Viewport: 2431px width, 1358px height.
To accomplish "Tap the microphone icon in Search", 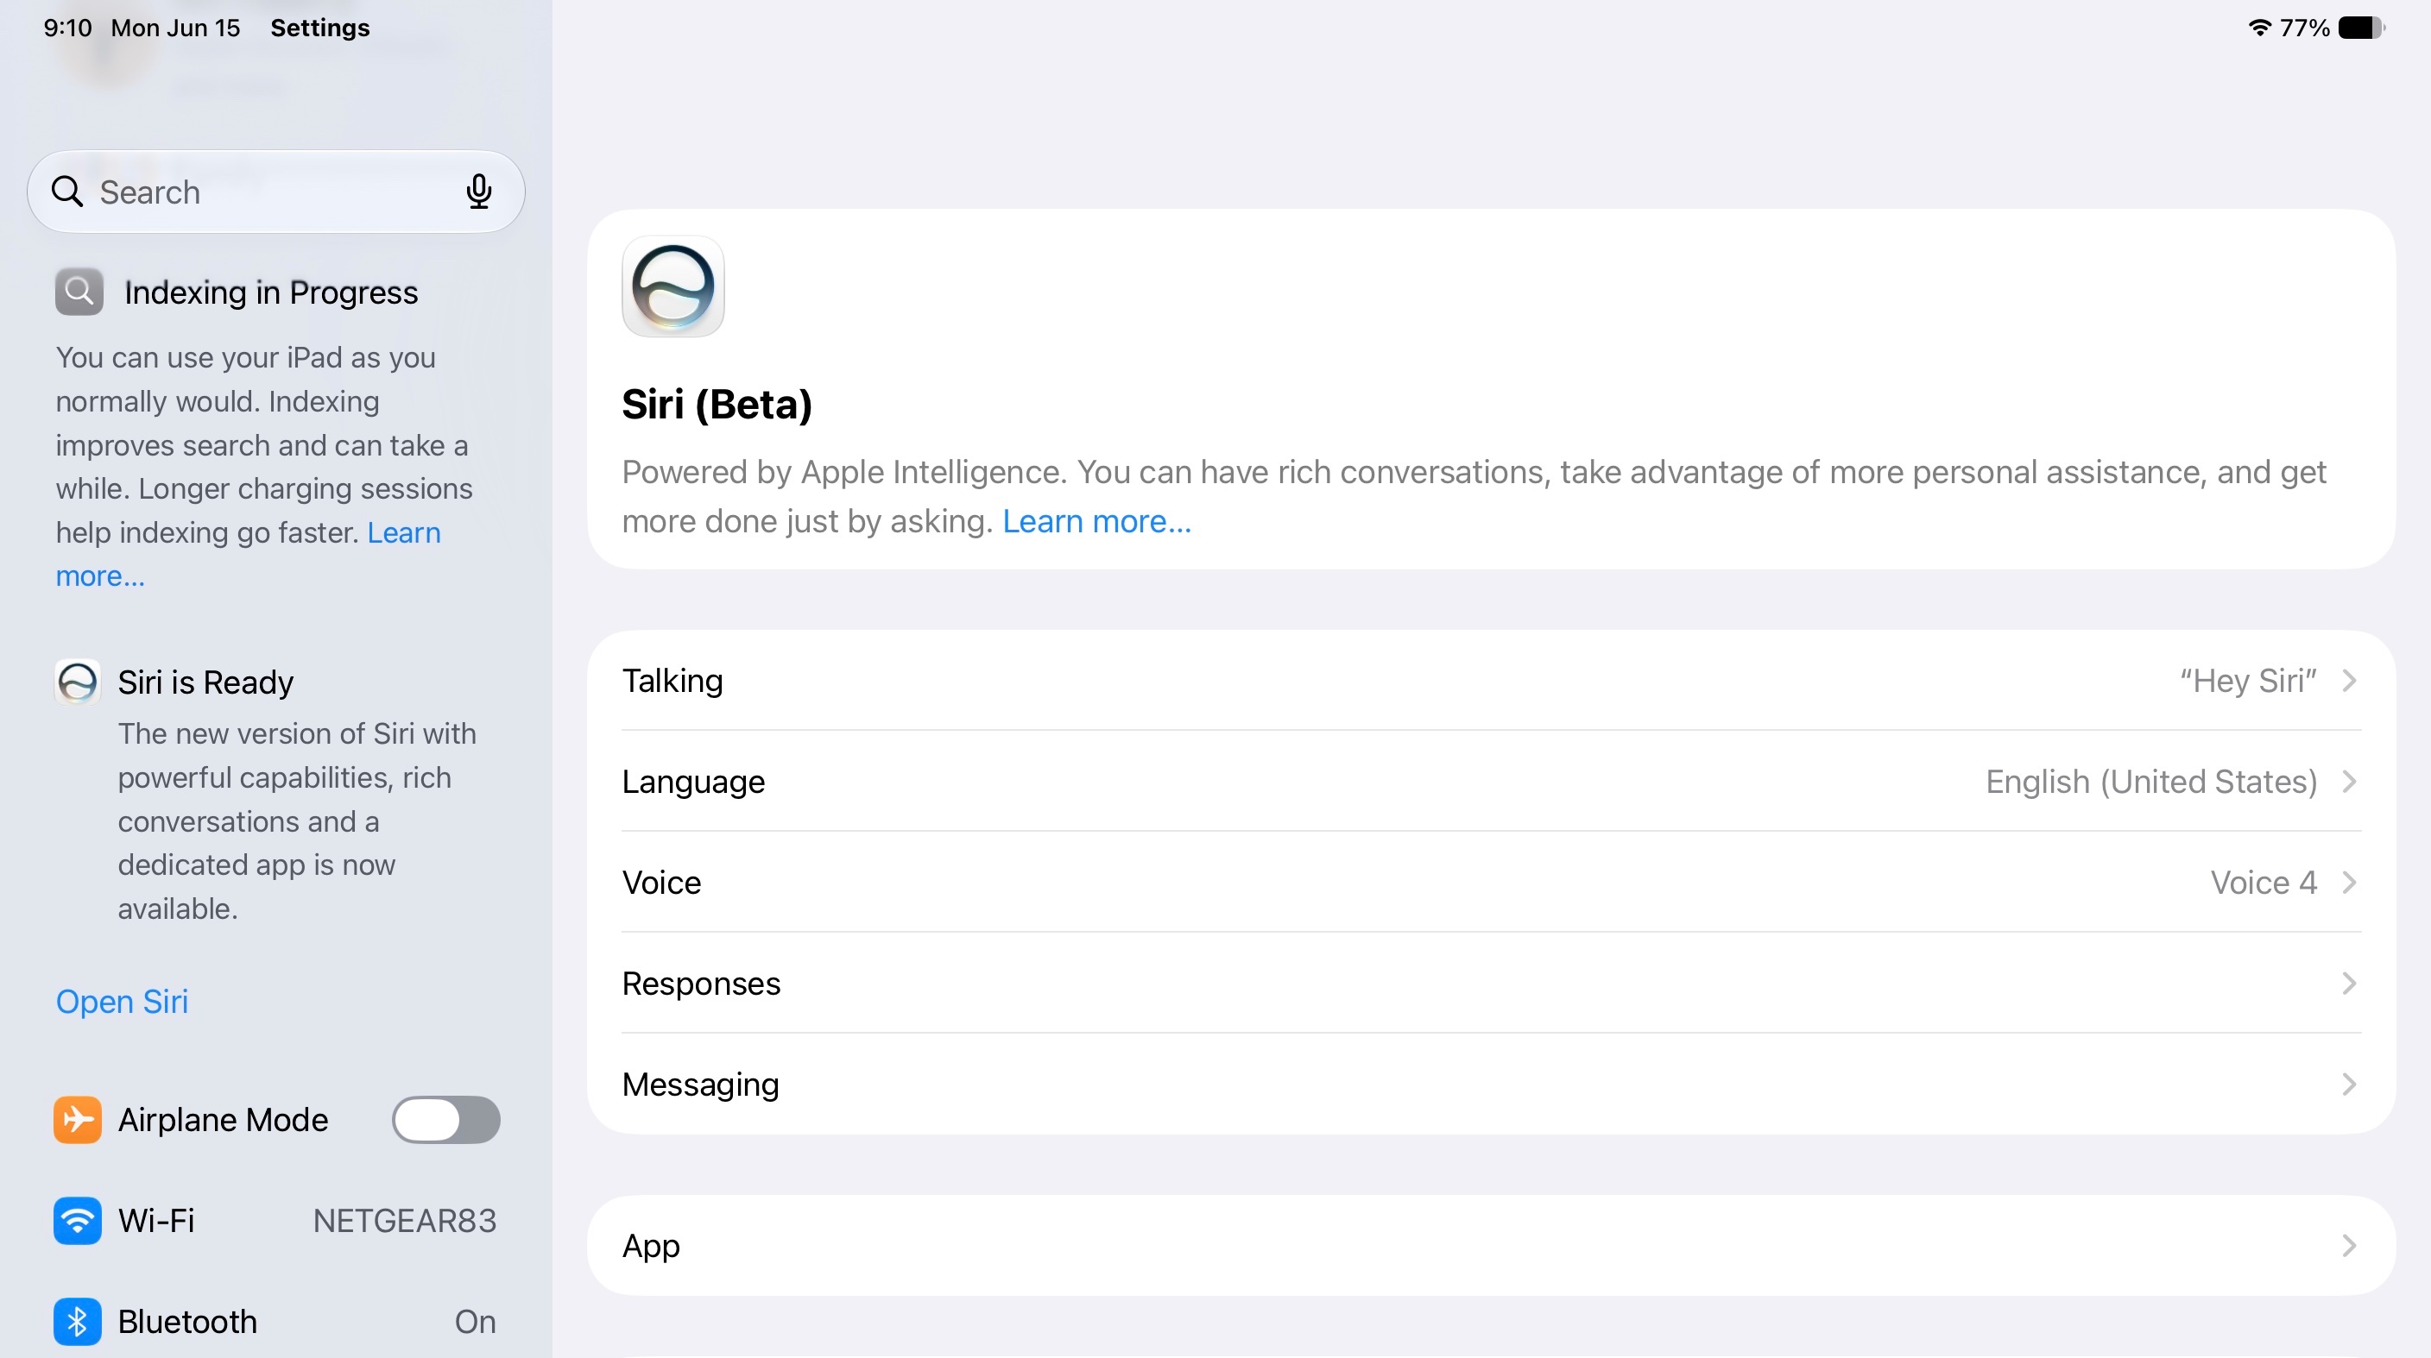I will click(478, 192).
